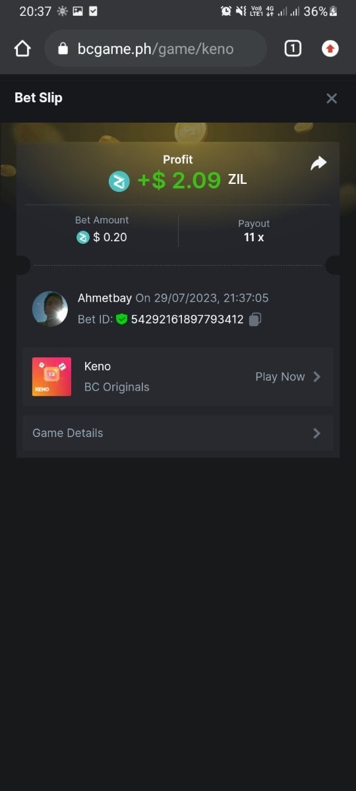Select the bcgame.ph URL address field
356x791 pixels.
(x=156, y=48)
